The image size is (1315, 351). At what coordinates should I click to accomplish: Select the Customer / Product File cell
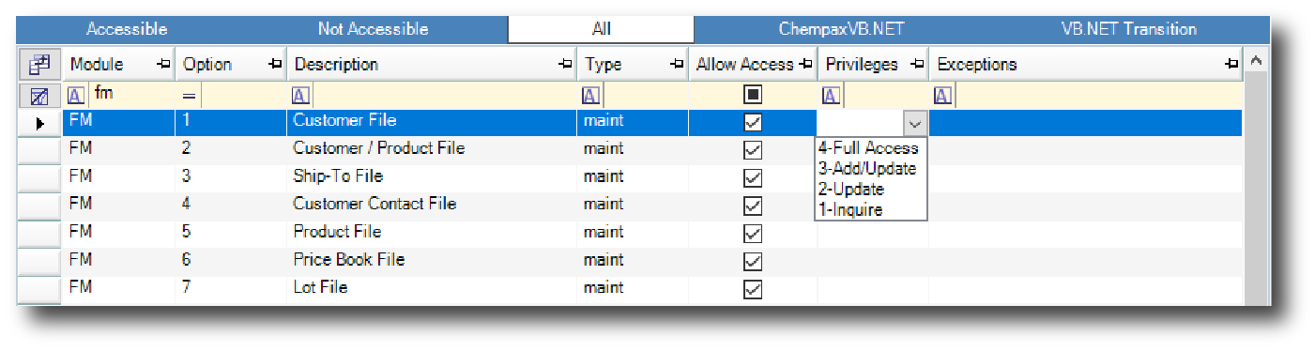coord(431,150)
